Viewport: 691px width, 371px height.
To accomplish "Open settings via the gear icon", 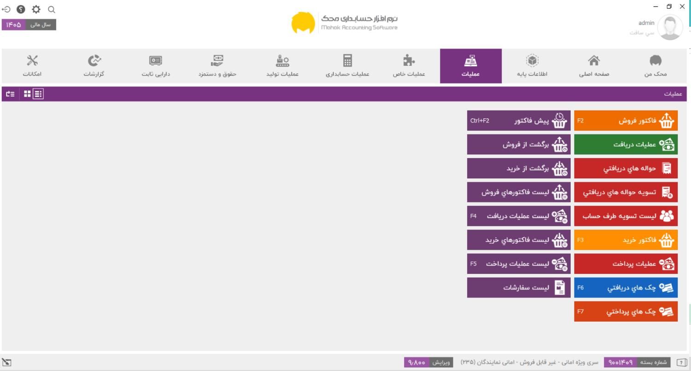I will (x=36, y=9).
